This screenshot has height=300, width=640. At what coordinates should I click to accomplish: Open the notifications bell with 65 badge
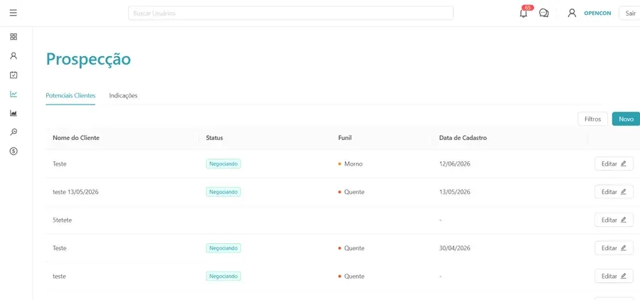pyautogui.click(x=523, y=13)
